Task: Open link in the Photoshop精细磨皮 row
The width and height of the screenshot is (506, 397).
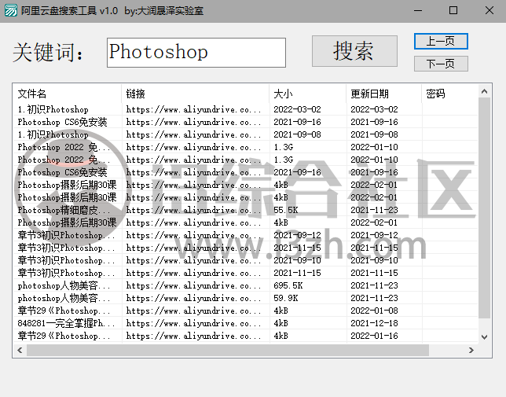Action: [193, 210]
